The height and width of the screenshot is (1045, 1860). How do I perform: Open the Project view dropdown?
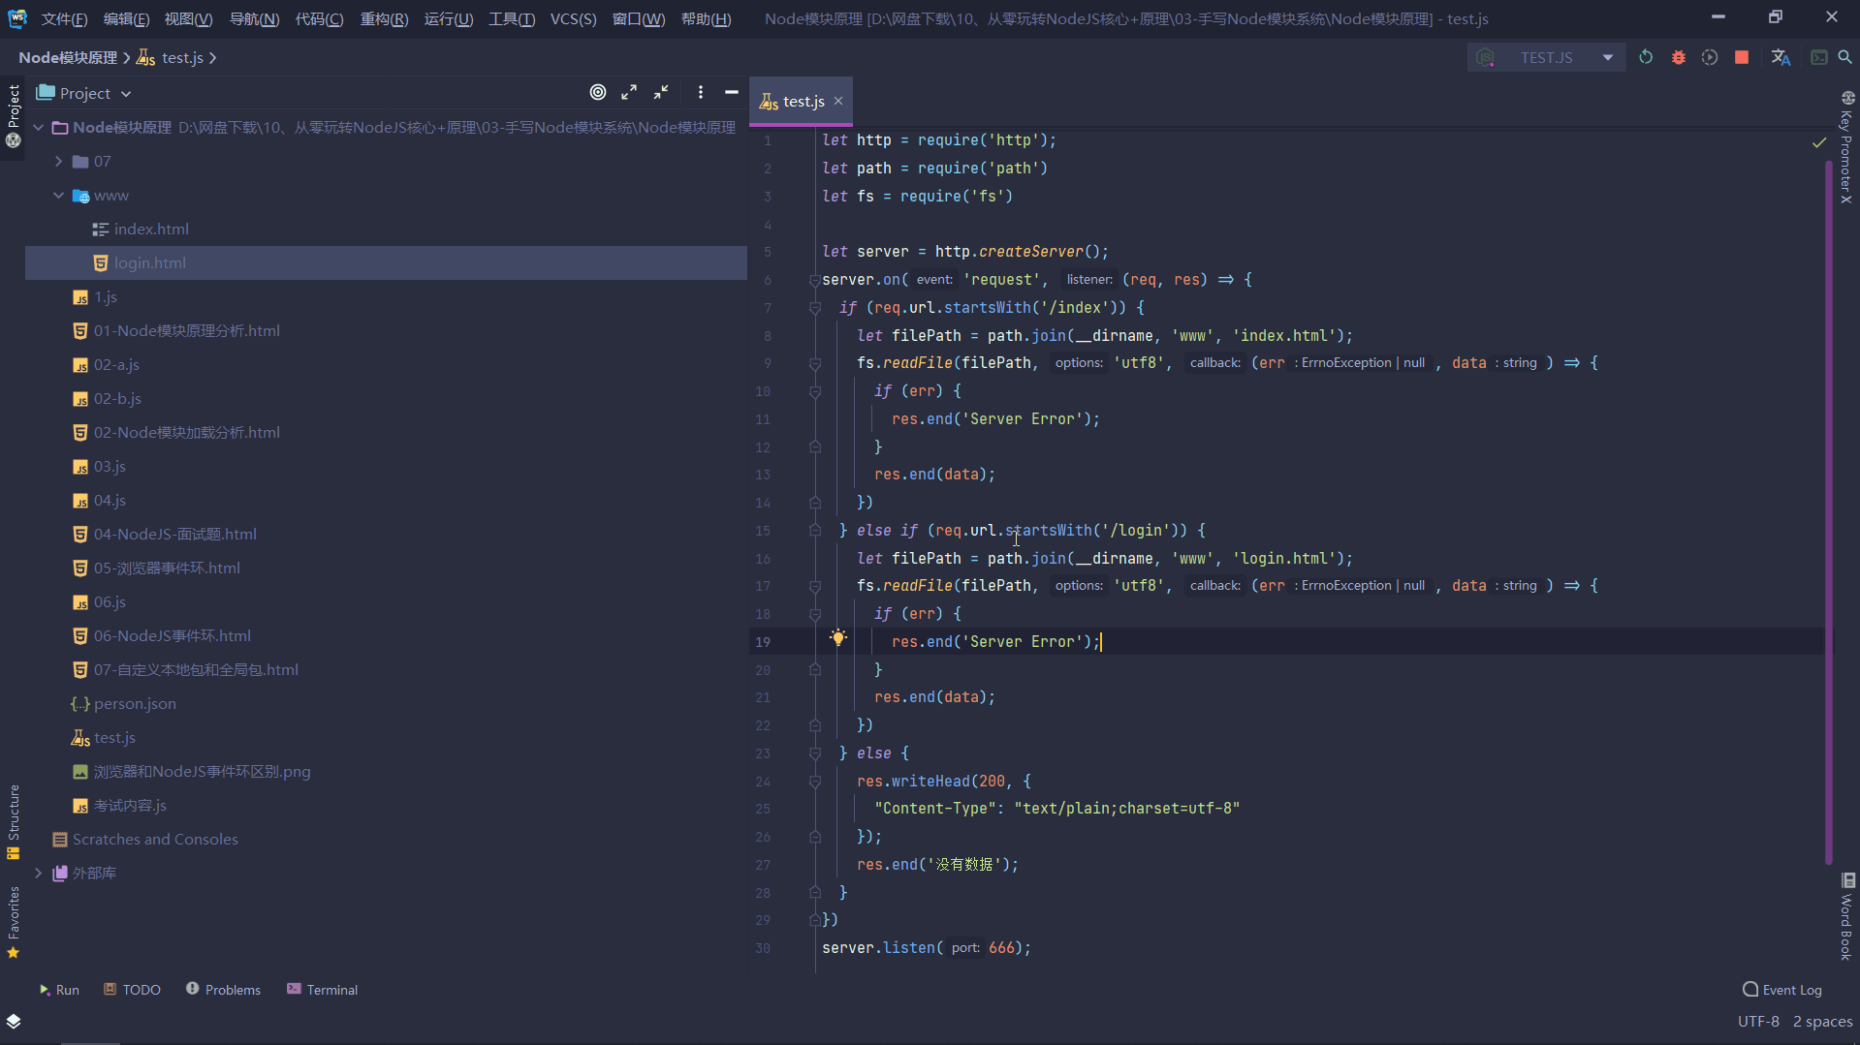pos(126,94)
